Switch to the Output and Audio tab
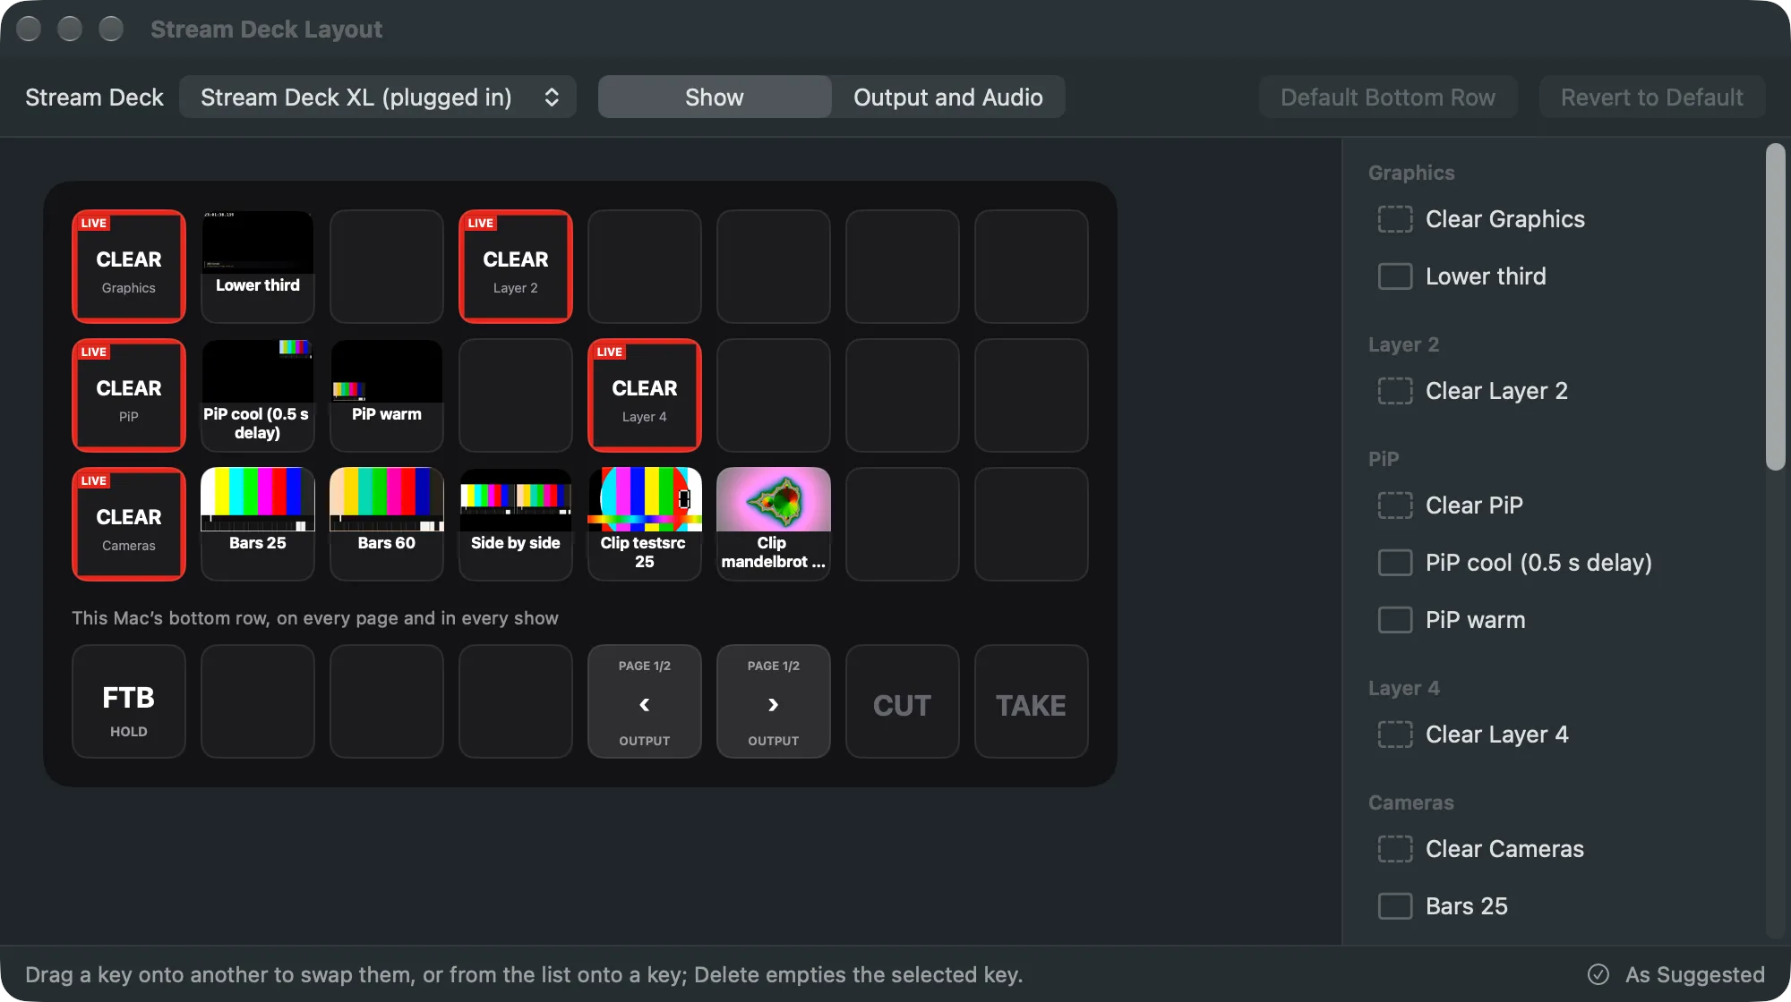 948,97
